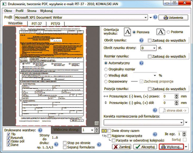Click the portrait page icon for Pionowa
This screenshot has height=153, width=193.
(127, 32)
